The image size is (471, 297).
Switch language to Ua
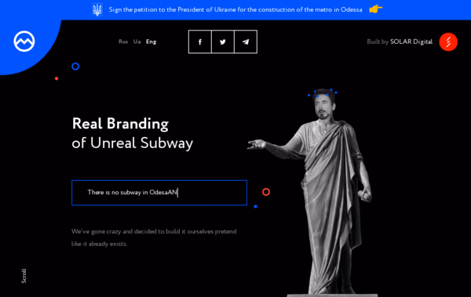point(137,42)
